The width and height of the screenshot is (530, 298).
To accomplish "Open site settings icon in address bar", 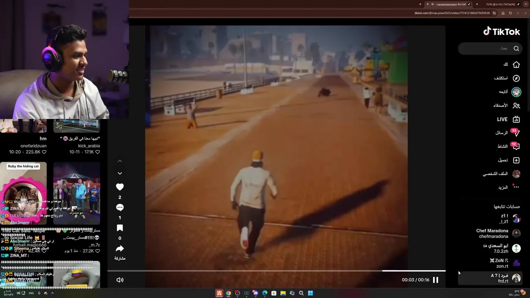I will point(494,13).
